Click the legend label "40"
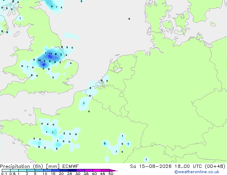Screen dimensions: 227x175 [x=94, y=174]
